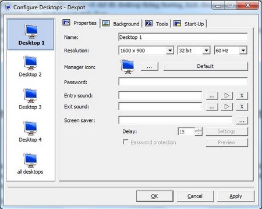The width and height of the screenshot is (262, 209).
Task: Click the Apply button
Action: (x=236, y=196)
